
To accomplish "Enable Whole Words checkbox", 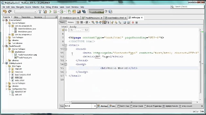I will pyautogui.click(x=131, y=106).
